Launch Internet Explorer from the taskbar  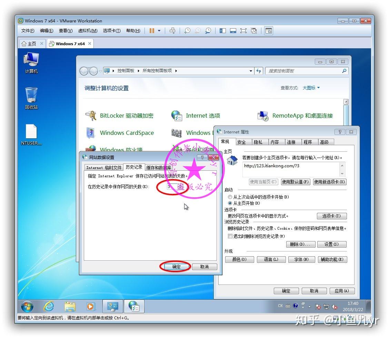point(49,307)
